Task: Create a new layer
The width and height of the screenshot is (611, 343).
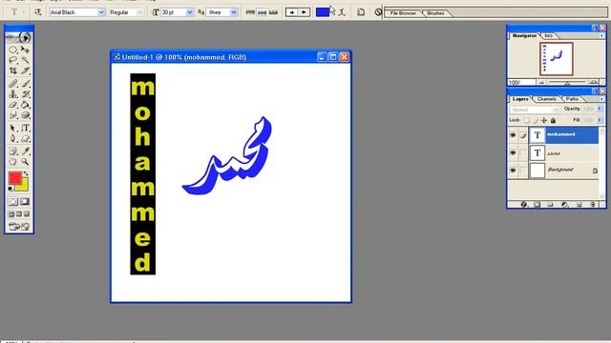Action: pyautogui.click(x=579, y=204)
